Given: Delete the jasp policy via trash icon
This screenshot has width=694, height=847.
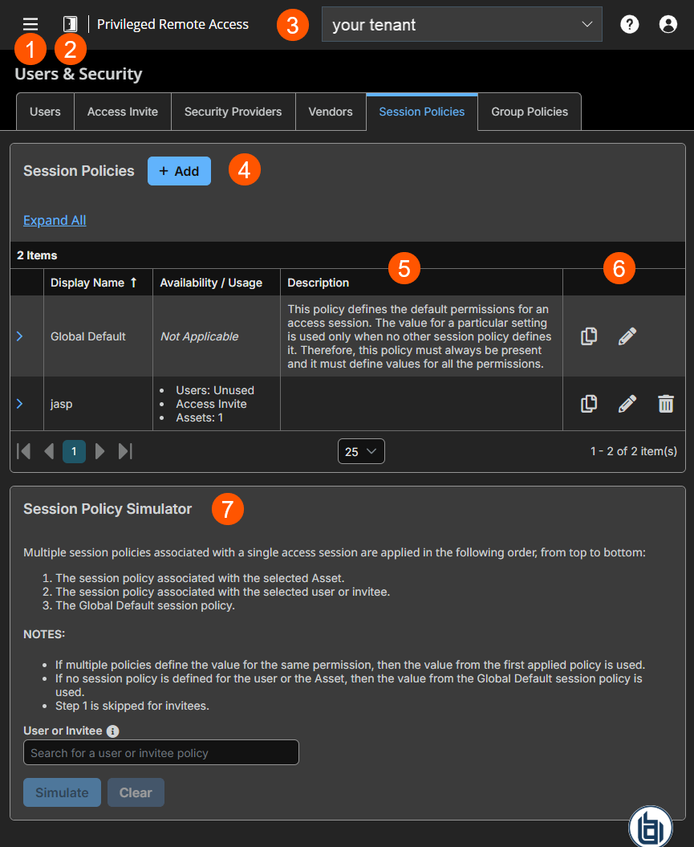Looking at the screenshot, I should [665, 403].
